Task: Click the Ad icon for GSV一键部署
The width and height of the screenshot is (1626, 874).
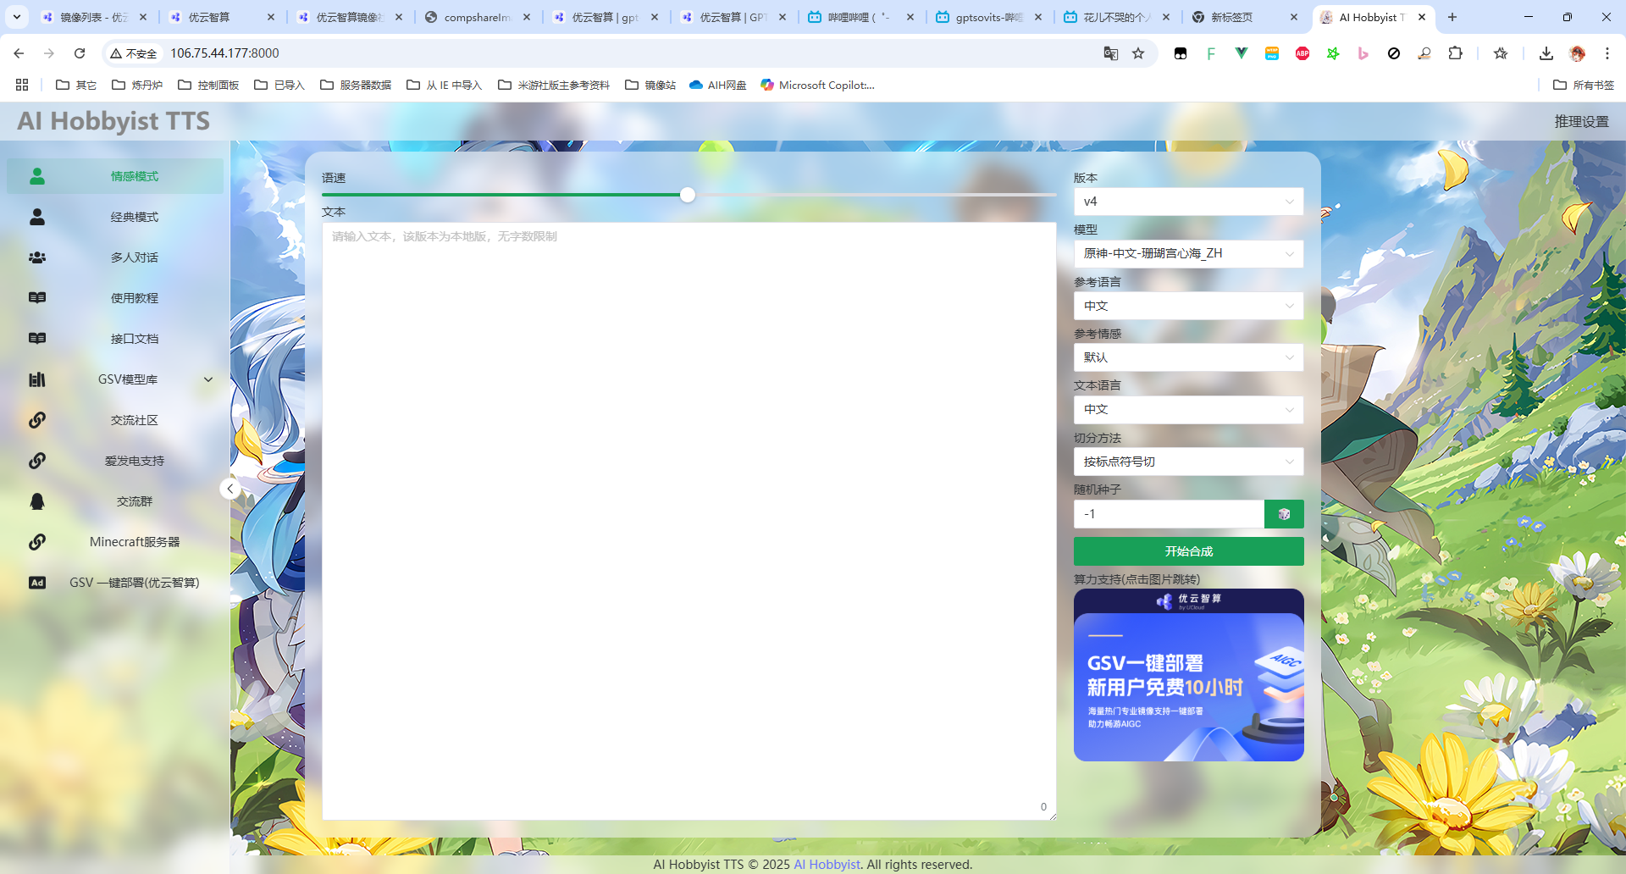Action: [37, 583]
